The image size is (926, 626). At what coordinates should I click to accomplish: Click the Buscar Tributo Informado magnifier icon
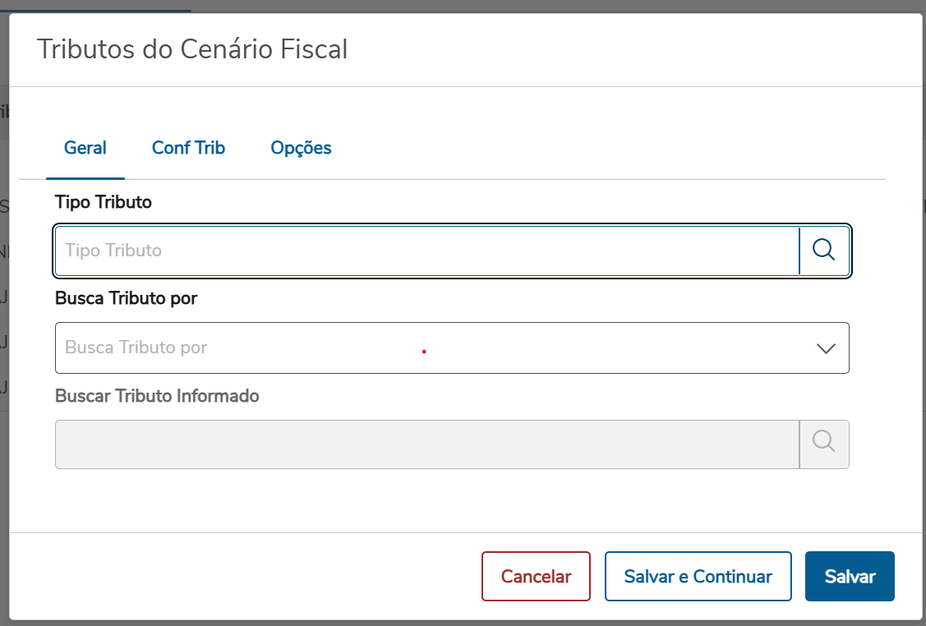[x=824, y=444]
